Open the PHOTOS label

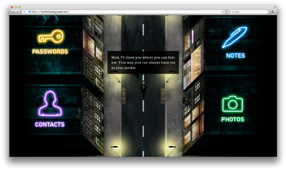(x=232, y=119)
